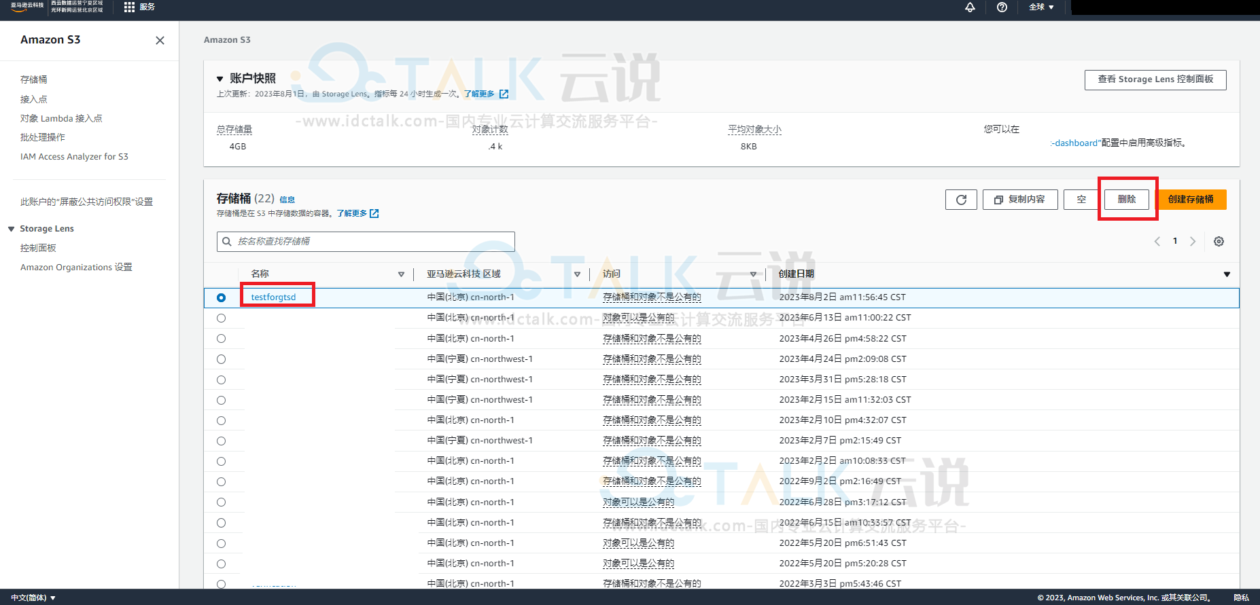
Task: Open the 中文(简体) language selector
Action: click(x=33, y=598)
